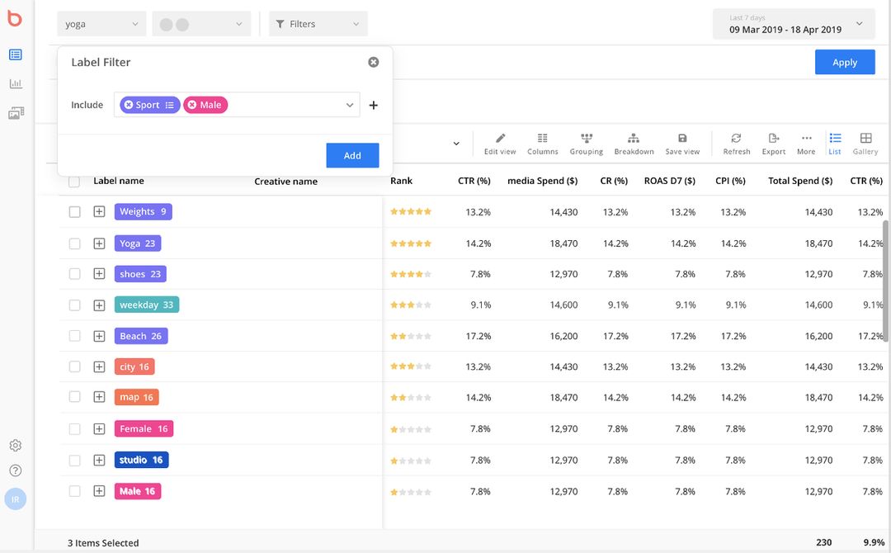Image resolution: width=891 pixels, height=553 pixels.
Task: Open the More options menu
Action: coord(806,144)
